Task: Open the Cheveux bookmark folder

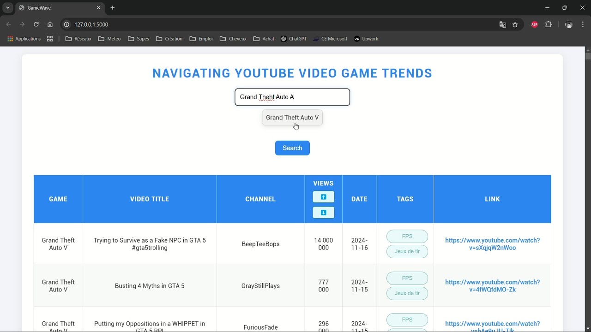Action: 233,39
